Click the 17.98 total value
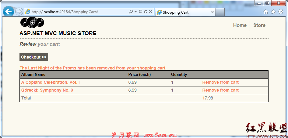This screenshot has width=288, height=138. click(x=208, y=98)
